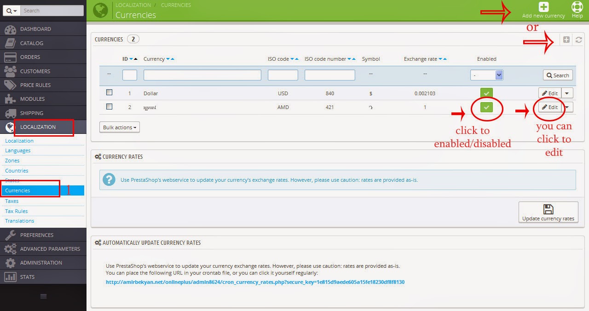Open the Preferences menu
This screenshot has height=311, width=589.
(43, 235)
